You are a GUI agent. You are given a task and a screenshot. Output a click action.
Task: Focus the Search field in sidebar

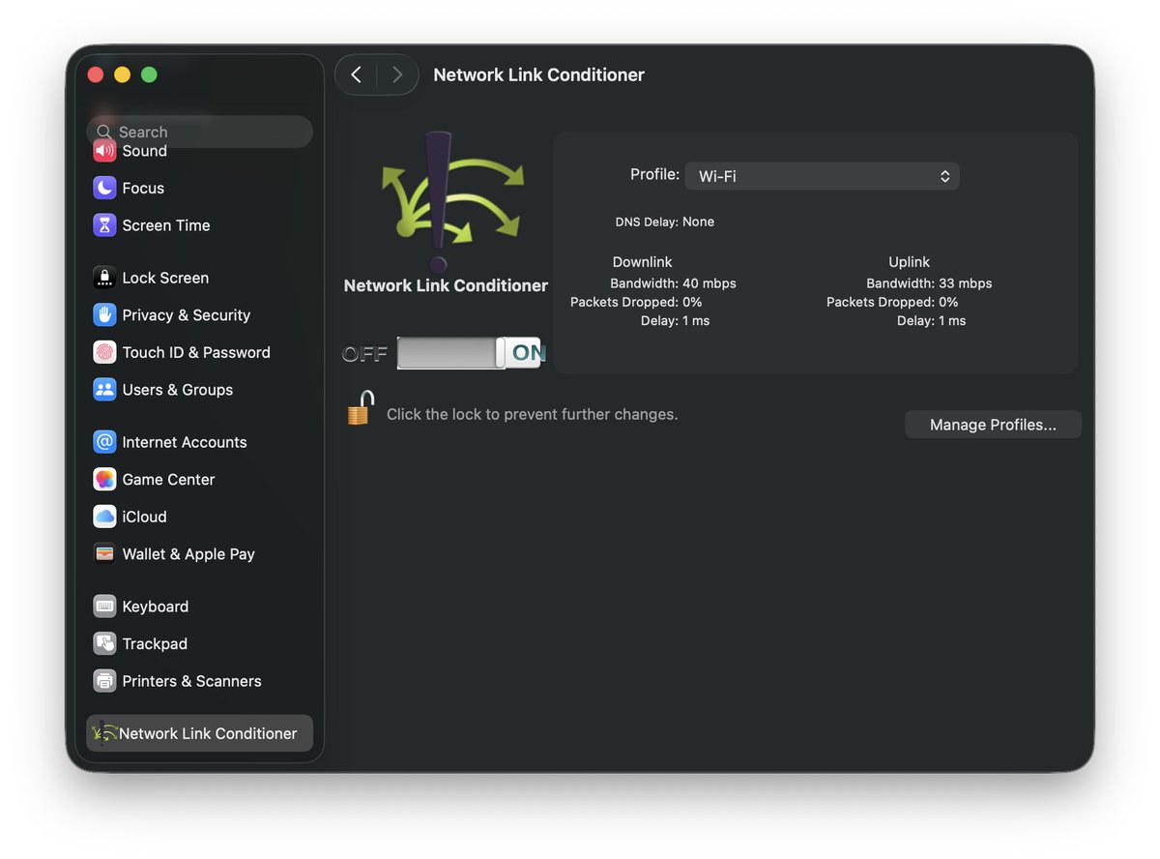point(199,132)
